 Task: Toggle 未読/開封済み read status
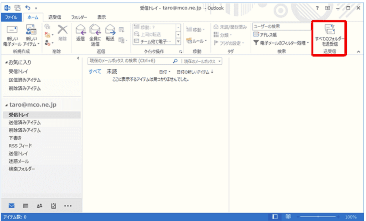230,27
